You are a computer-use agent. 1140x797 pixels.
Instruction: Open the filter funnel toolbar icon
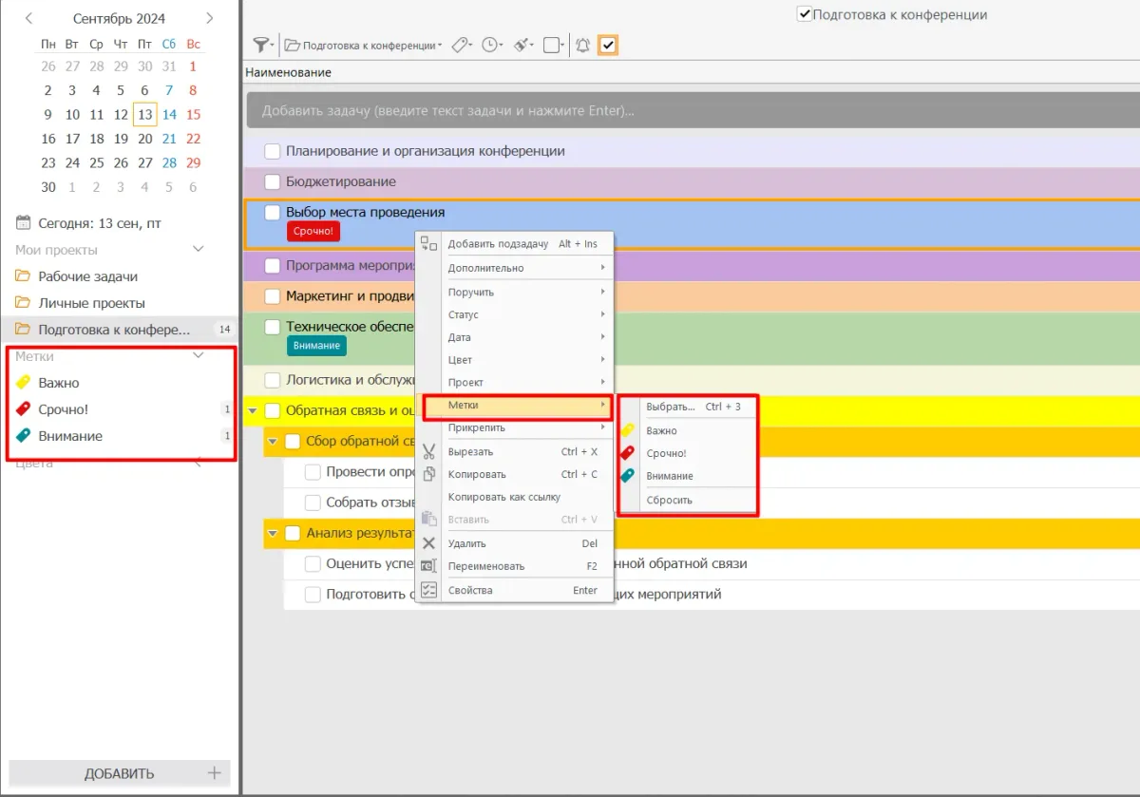[261, 46]
